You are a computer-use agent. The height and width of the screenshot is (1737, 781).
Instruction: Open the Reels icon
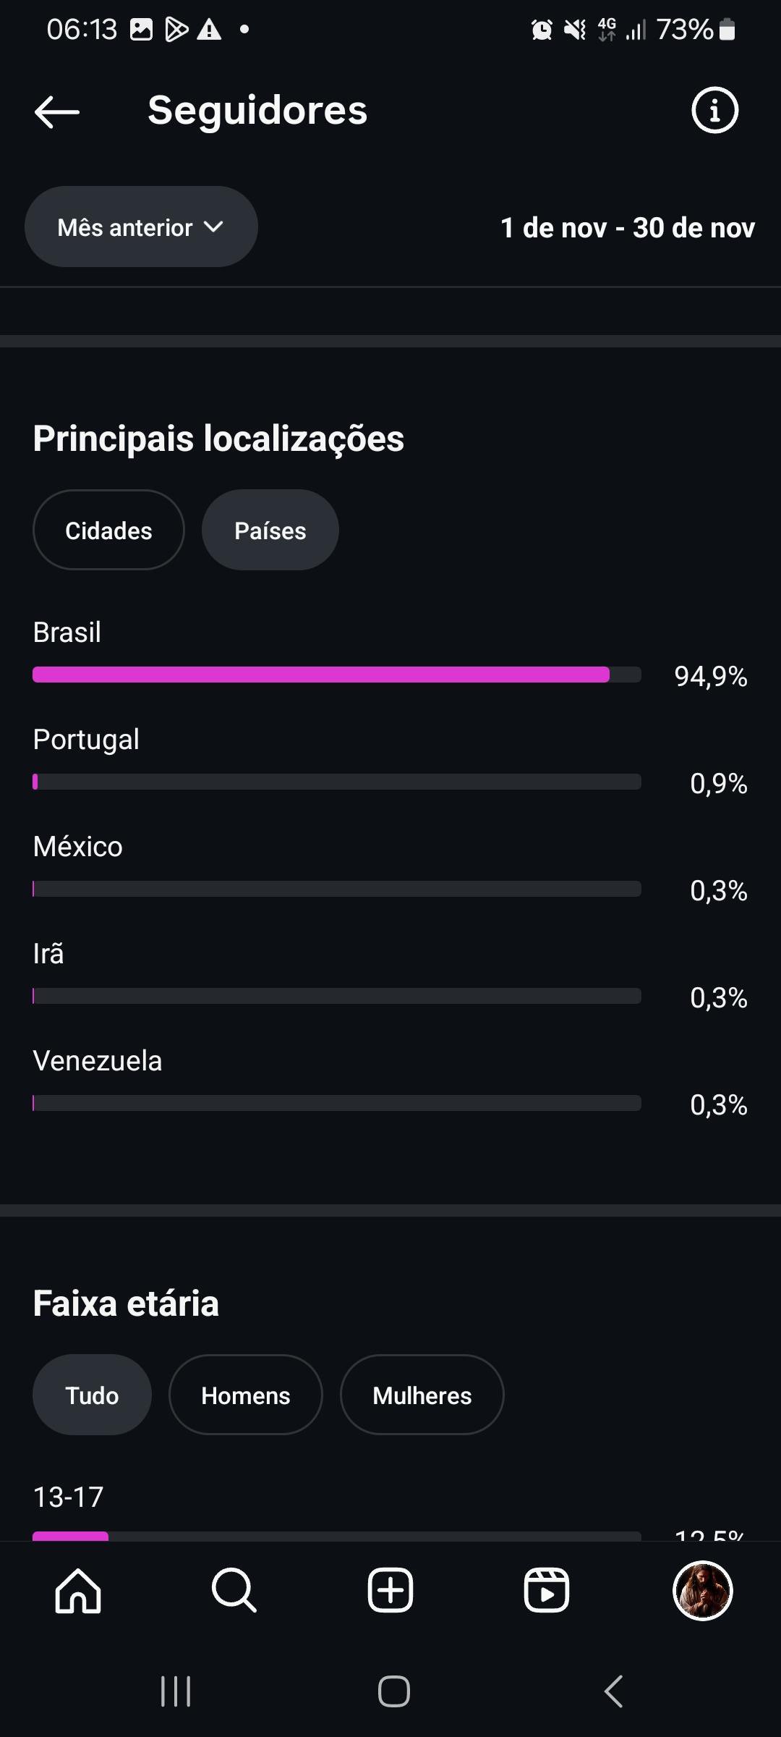546,1591
